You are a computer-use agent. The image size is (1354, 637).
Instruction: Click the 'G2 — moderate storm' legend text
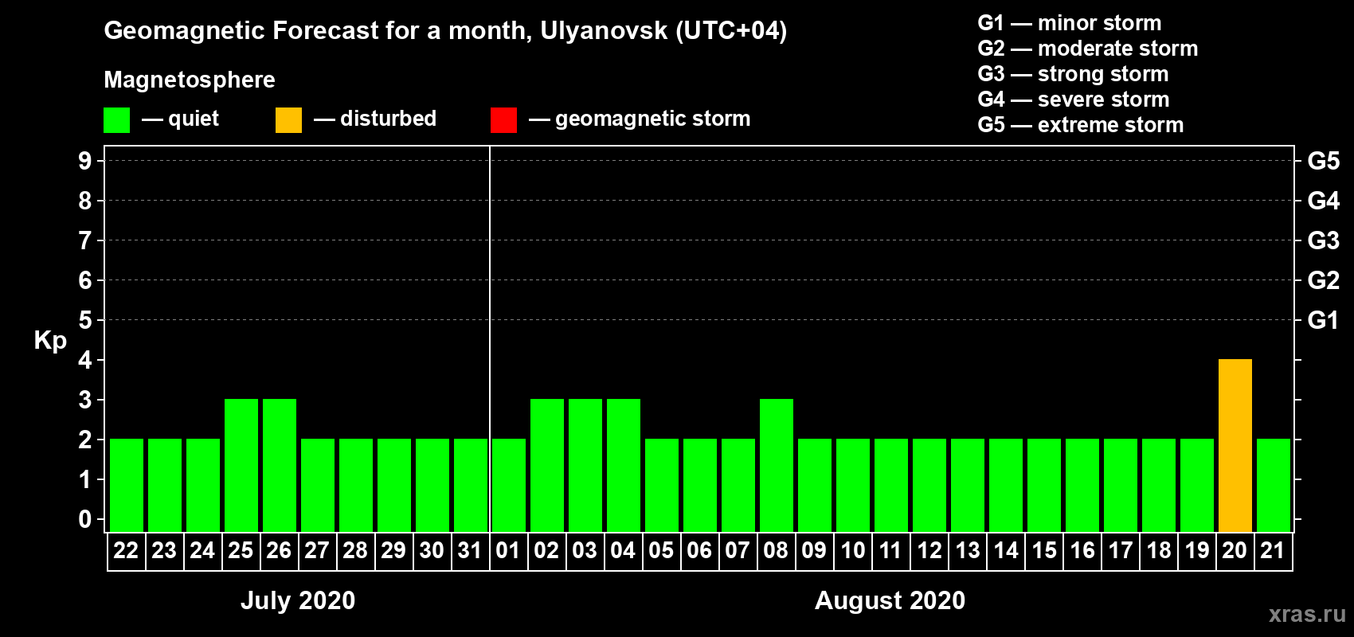pyautogui.click(x=1088, y=49)
